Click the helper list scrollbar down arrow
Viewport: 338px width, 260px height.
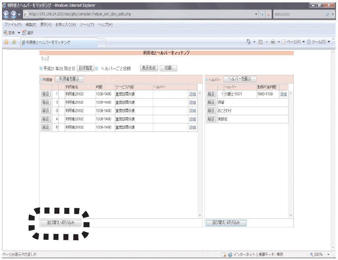[x=291, y=215]
